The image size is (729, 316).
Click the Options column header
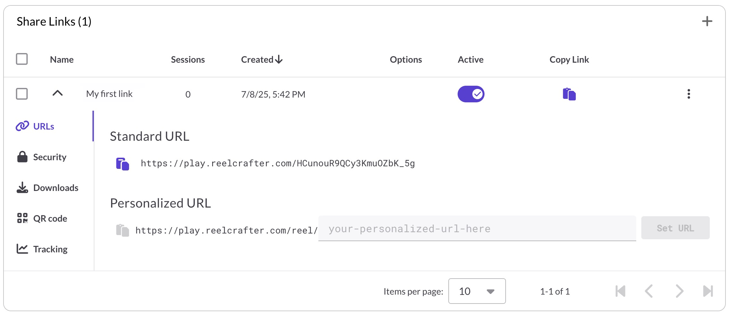406,59
